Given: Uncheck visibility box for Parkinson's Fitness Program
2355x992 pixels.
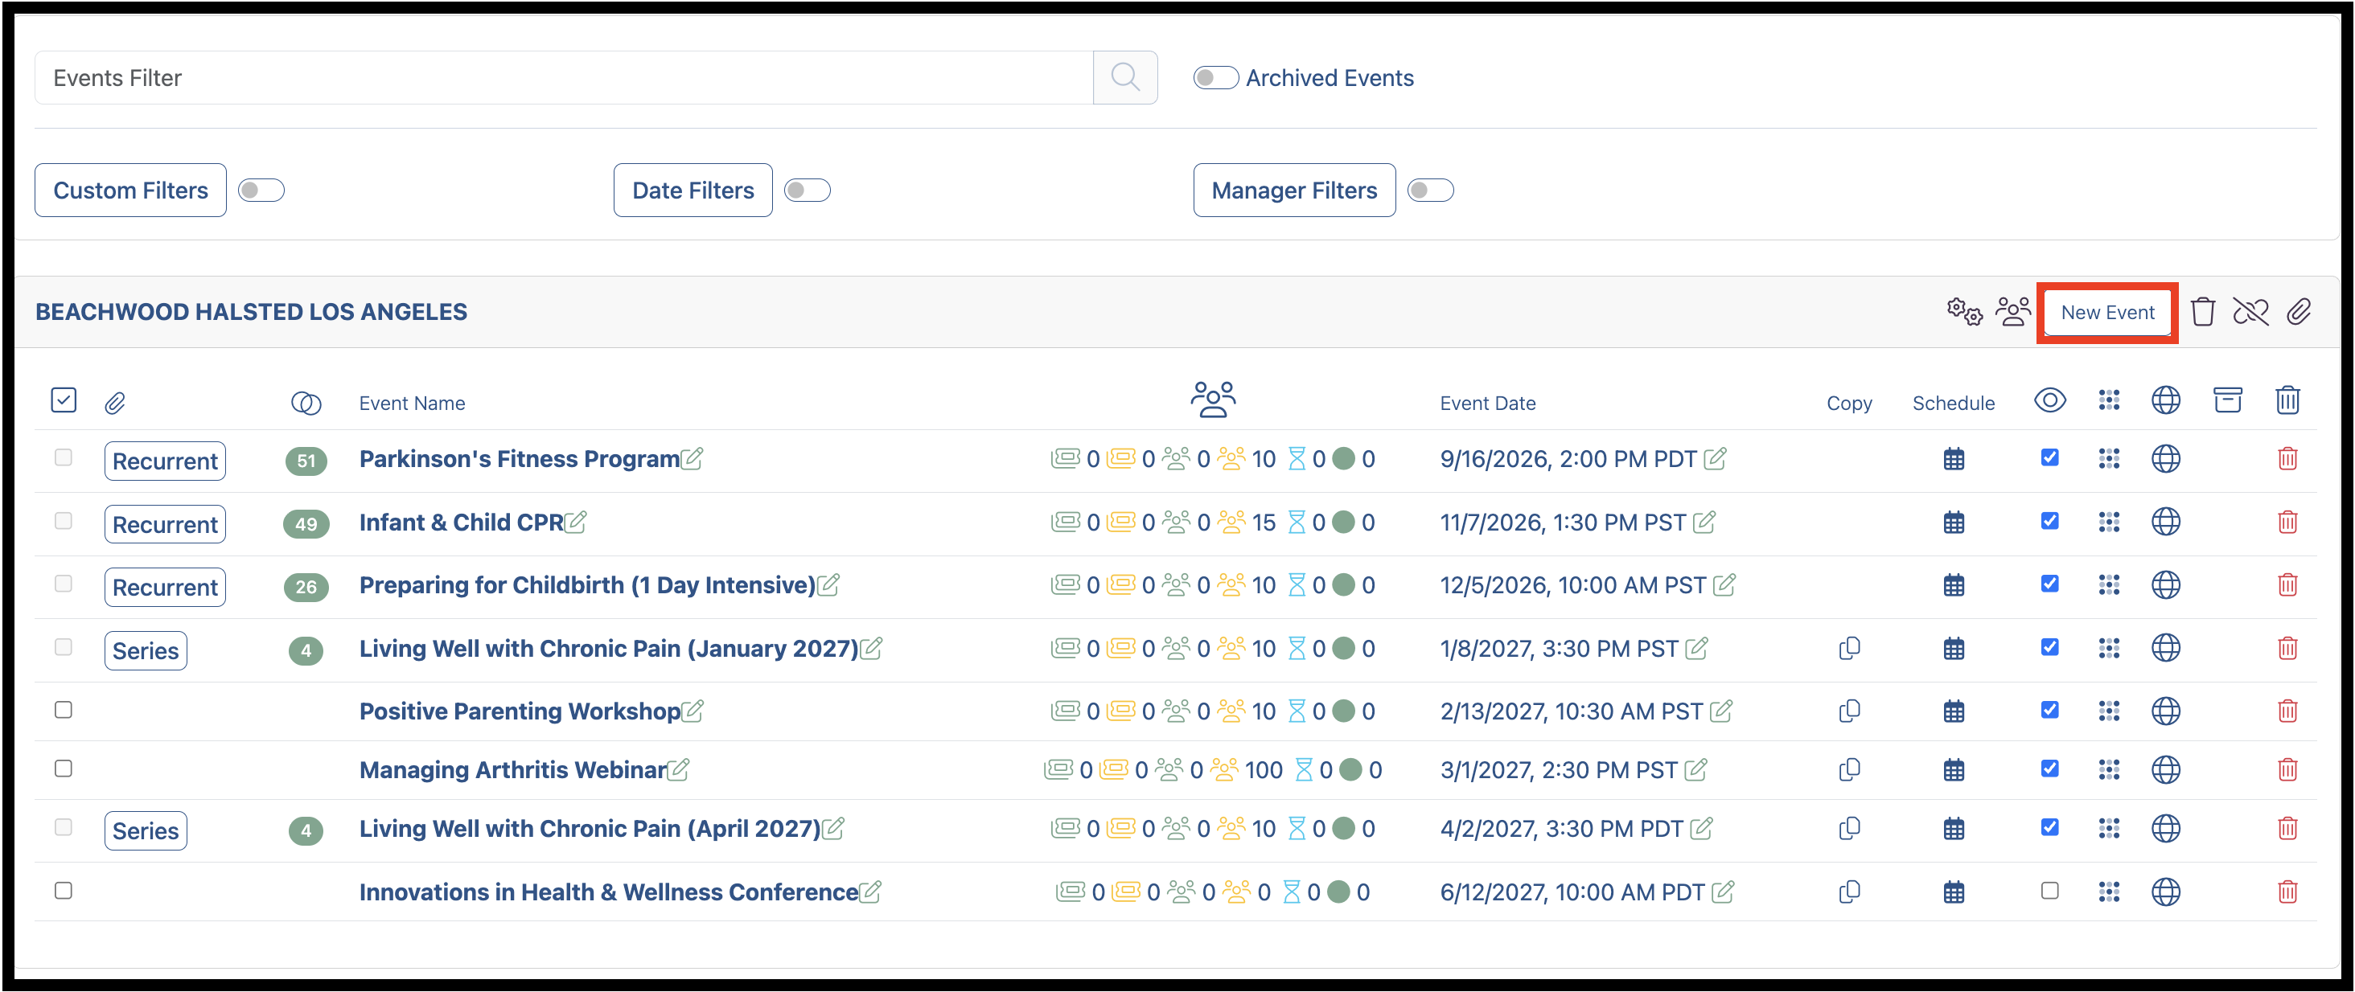Looking at the screenshot, I should click(2049, 457).
